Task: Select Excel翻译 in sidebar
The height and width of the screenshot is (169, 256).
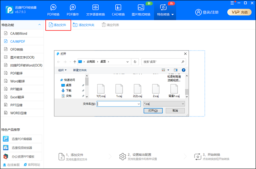Action: [x=22, y=97]
